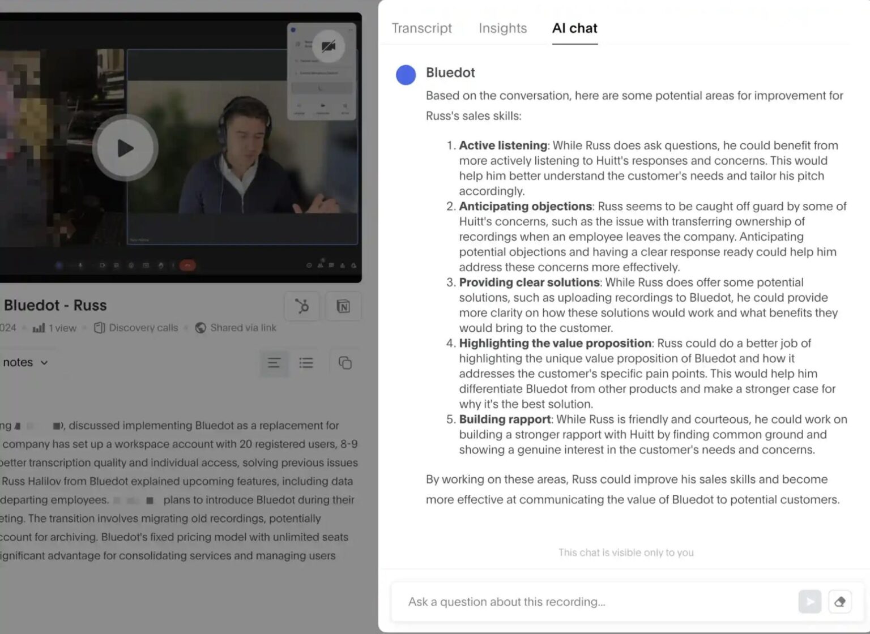
Task: Click the Shared via link label
Action: [x=242, y=327]
